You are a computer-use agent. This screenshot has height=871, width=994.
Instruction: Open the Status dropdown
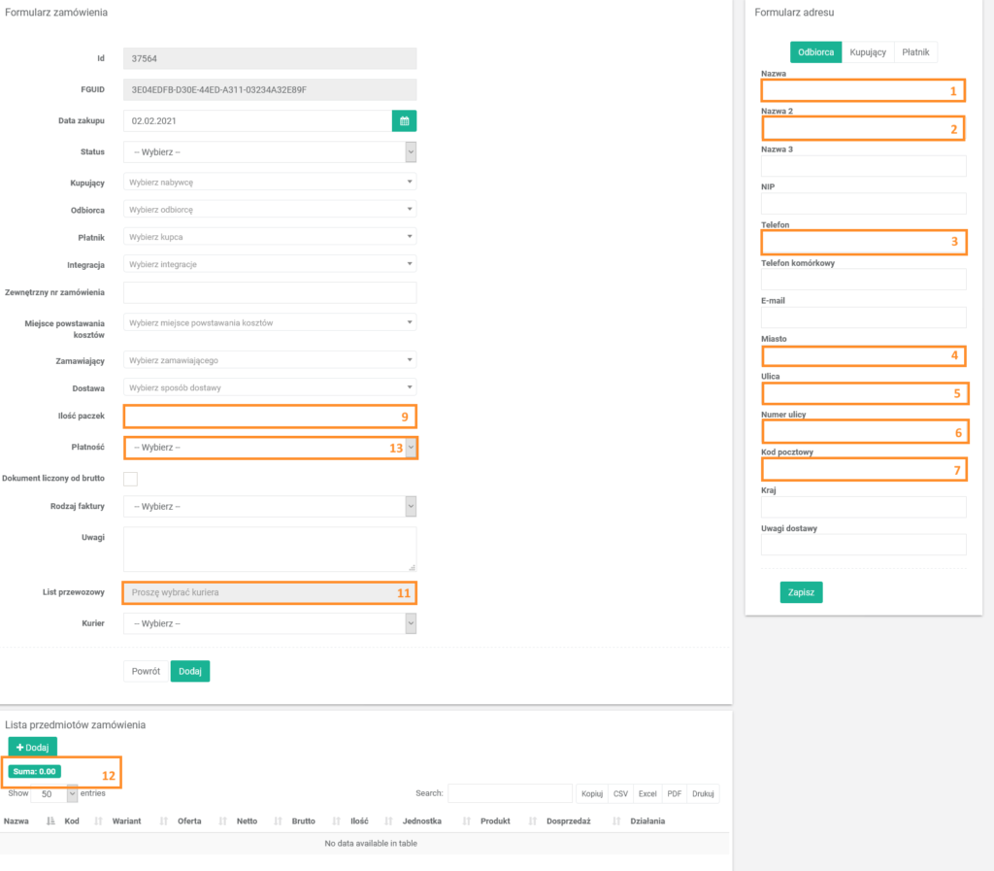click(269, 152)
